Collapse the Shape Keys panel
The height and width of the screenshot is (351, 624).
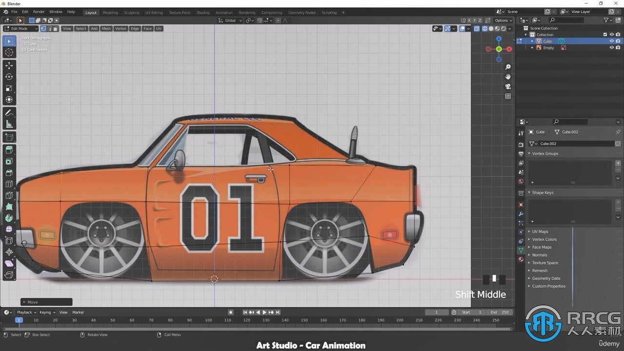529,193
